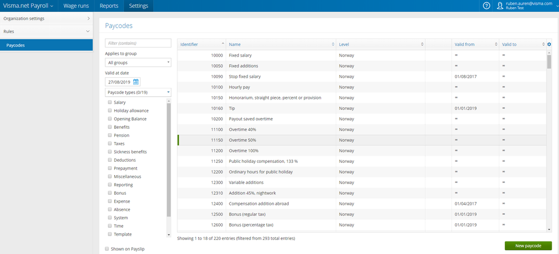Select Public holiday compensation, 133 % row

pyautogui.click(x=361, y=161)
